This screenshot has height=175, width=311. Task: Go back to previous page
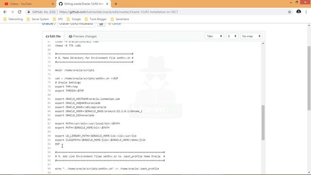(x=5, y=12)
